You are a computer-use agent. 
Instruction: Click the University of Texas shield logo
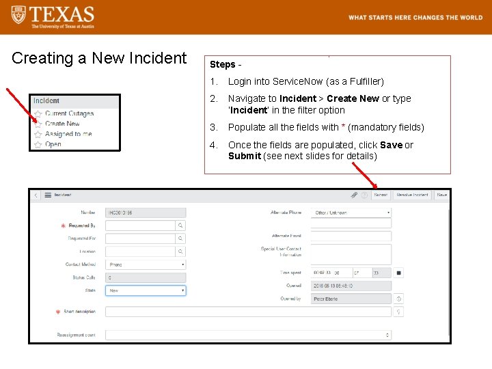(x=18, y=14)
